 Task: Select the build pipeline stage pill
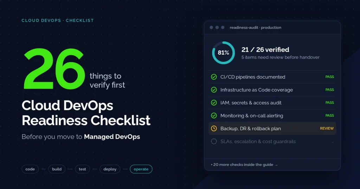pos(57,169)
